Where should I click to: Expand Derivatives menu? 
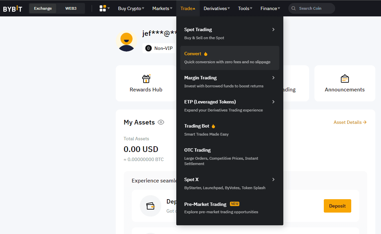216,8
